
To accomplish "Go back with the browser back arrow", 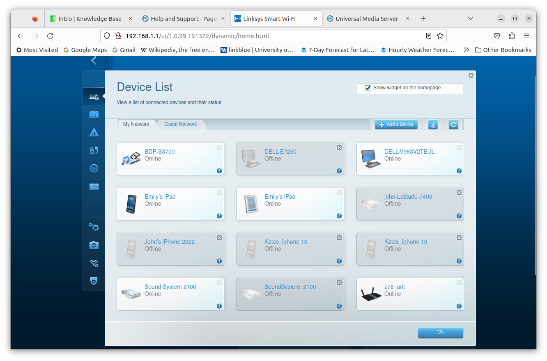I will [x=21, y=36].
